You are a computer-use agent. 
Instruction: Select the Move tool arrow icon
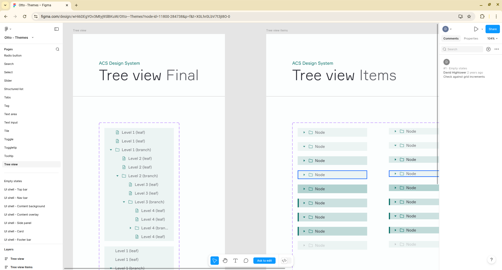coord(215,261)
